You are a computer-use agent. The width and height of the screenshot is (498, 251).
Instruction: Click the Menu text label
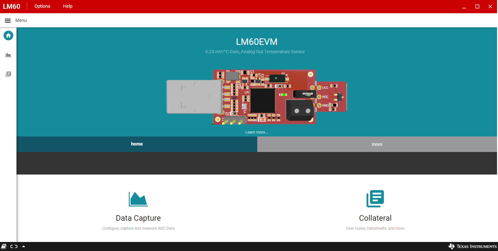pyautogui.click(x=21, y=20)
